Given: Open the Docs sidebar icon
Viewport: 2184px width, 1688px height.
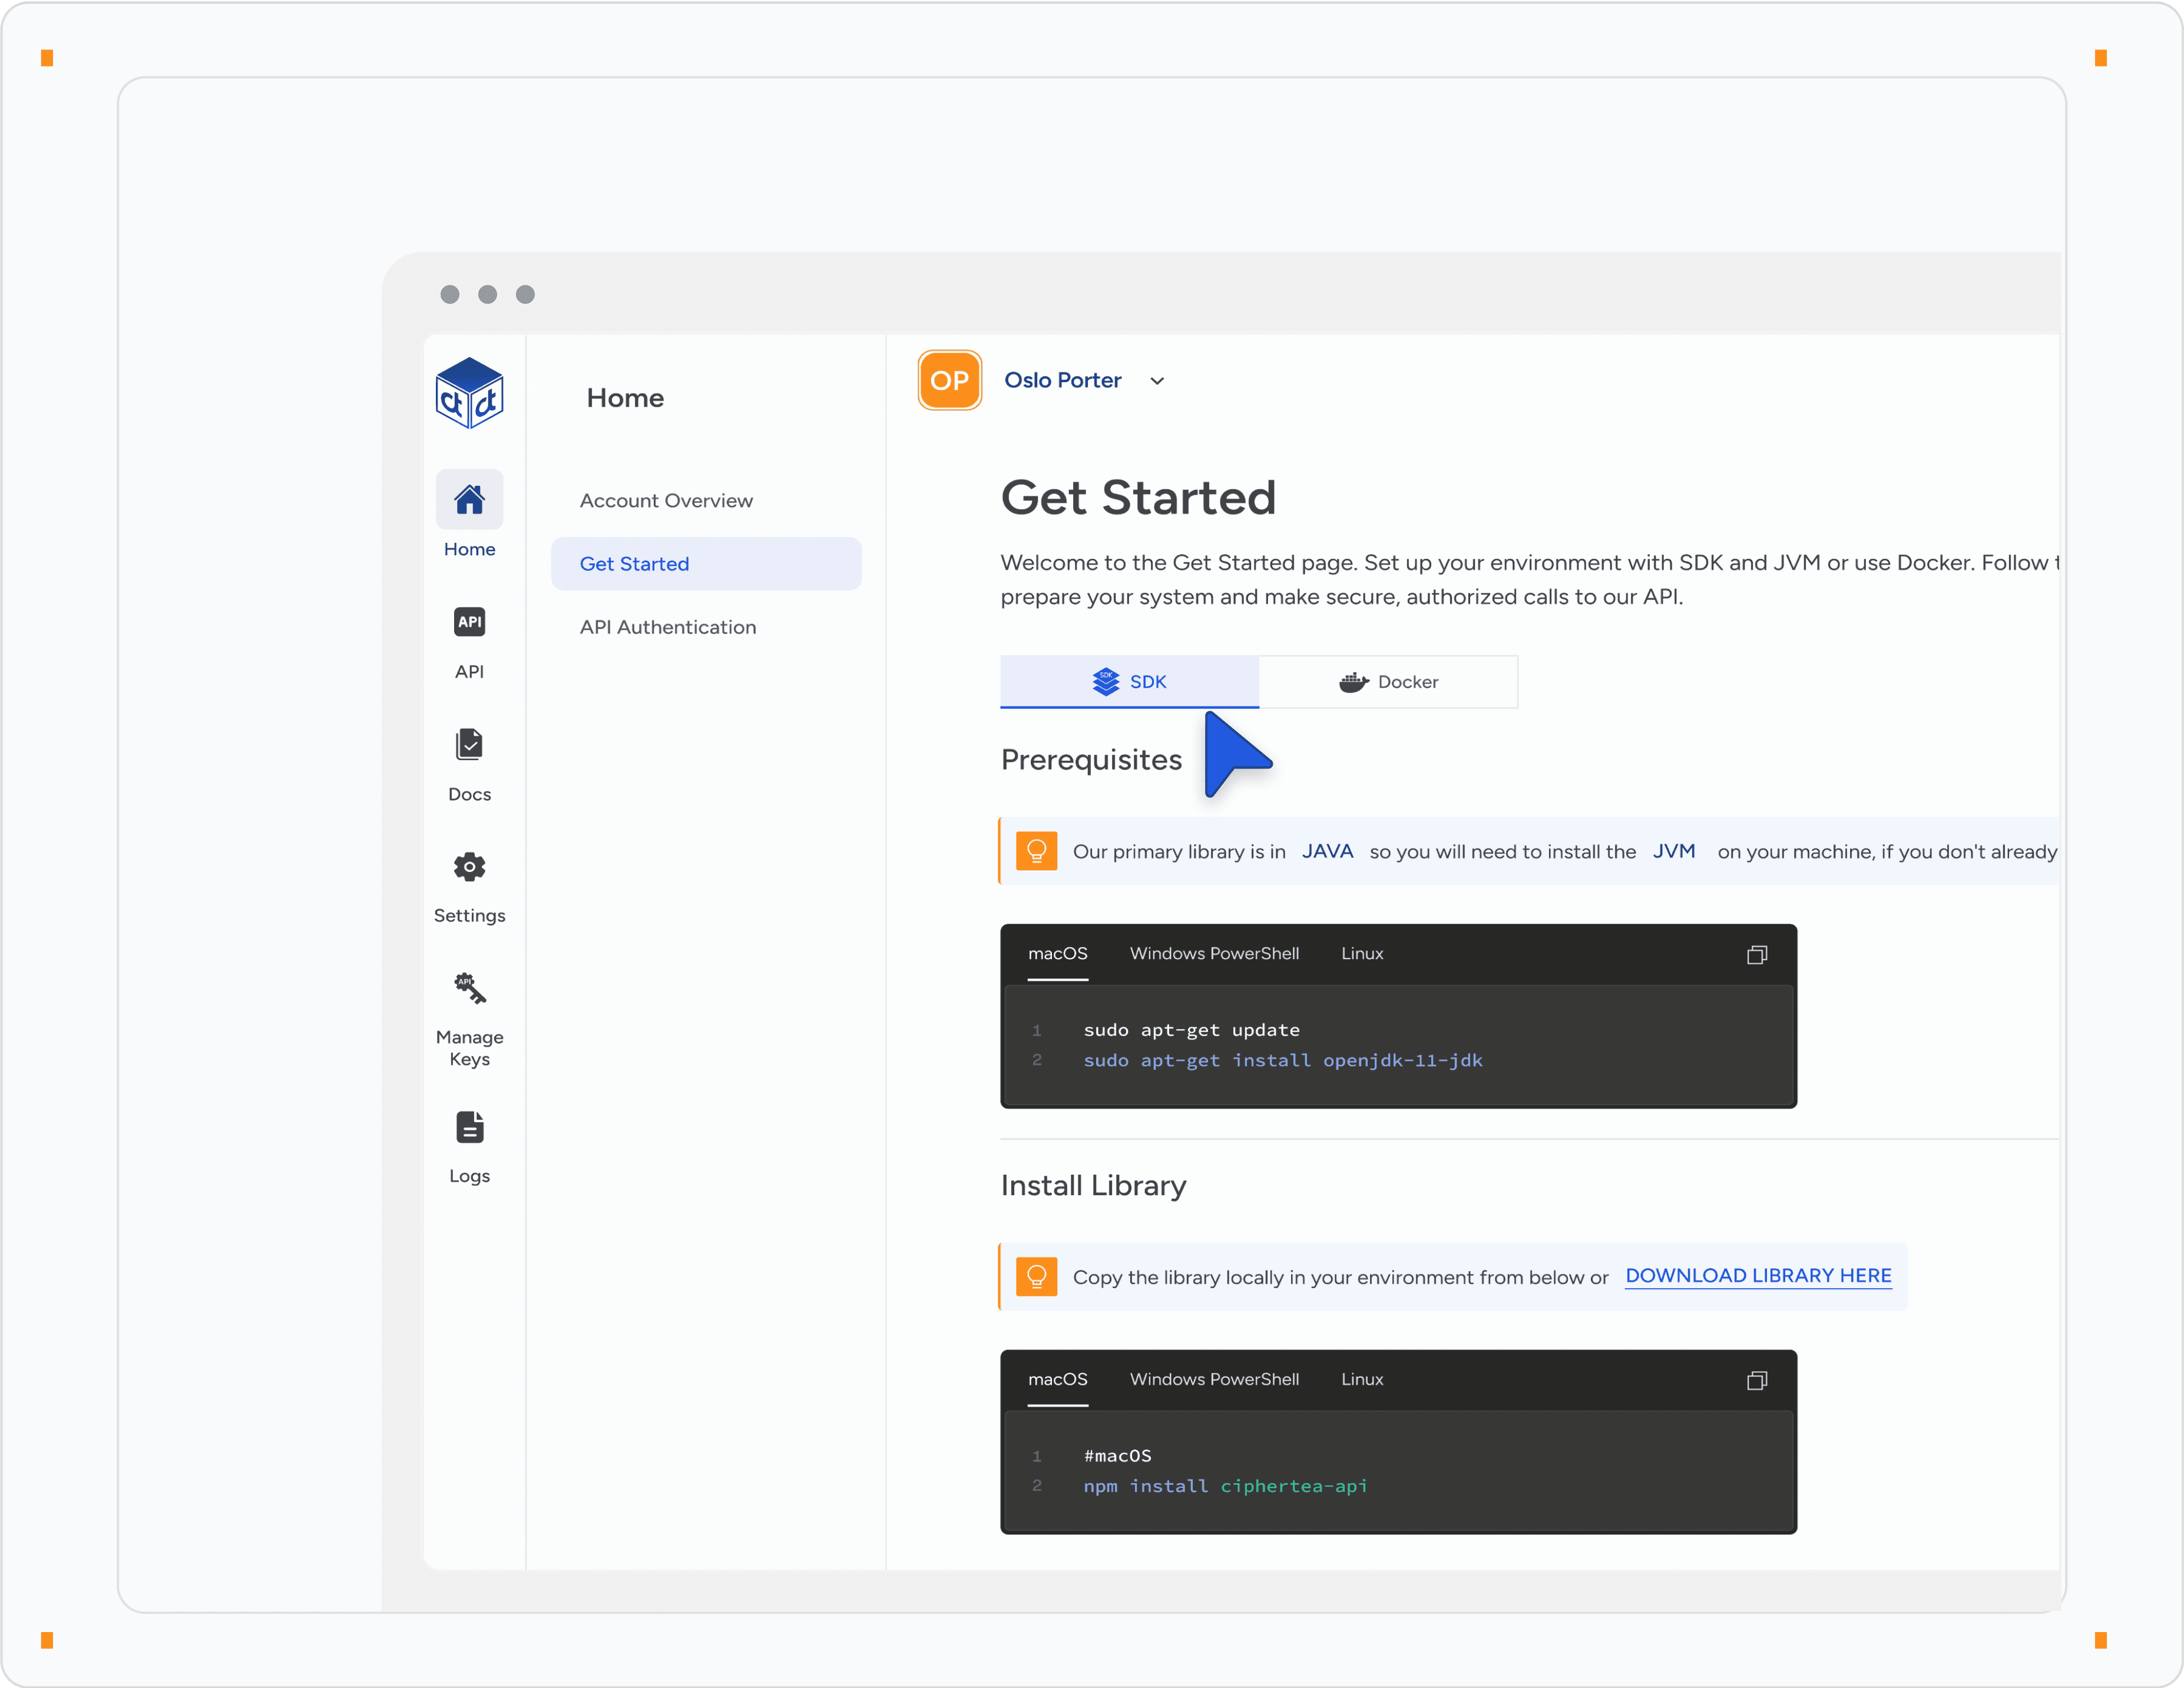Looking at the screenshot, I should coord(469,745).
